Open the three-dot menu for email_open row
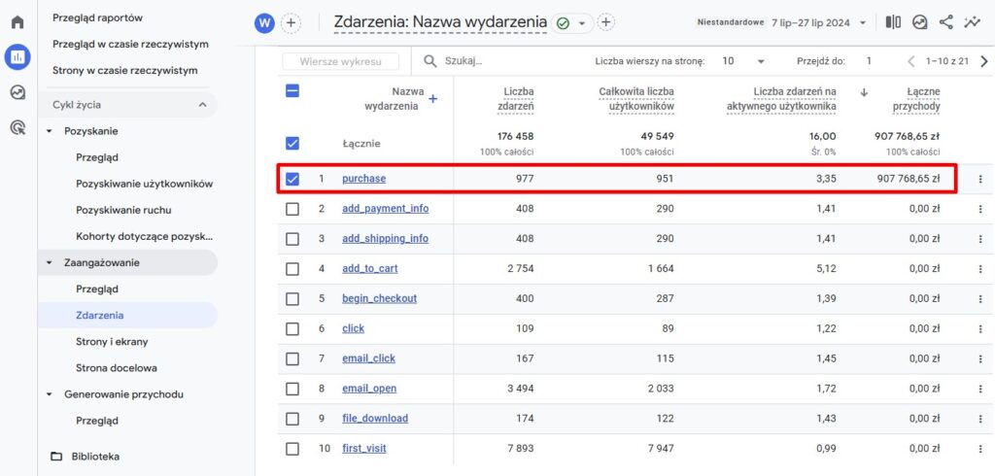The width and height of the screenshot is (995, 476). pos(980,389)
